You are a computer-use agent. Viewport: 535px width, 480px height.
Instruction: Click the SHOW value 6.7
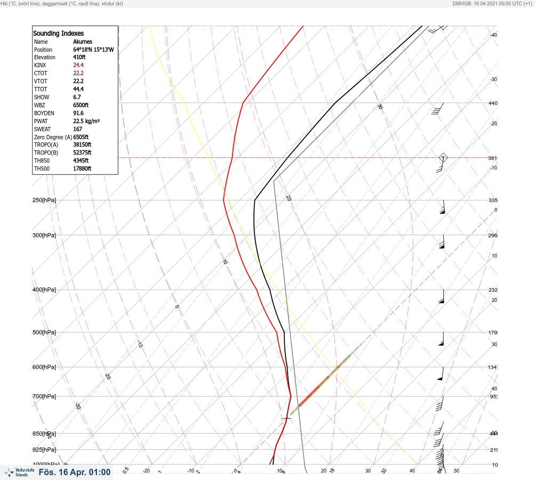pyautogui.click(x=77, y=97)
